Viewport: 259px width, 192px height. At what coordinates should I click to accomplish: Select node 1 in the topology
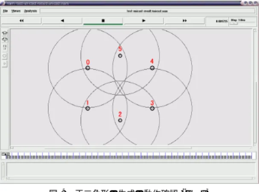tap(88, 108)
